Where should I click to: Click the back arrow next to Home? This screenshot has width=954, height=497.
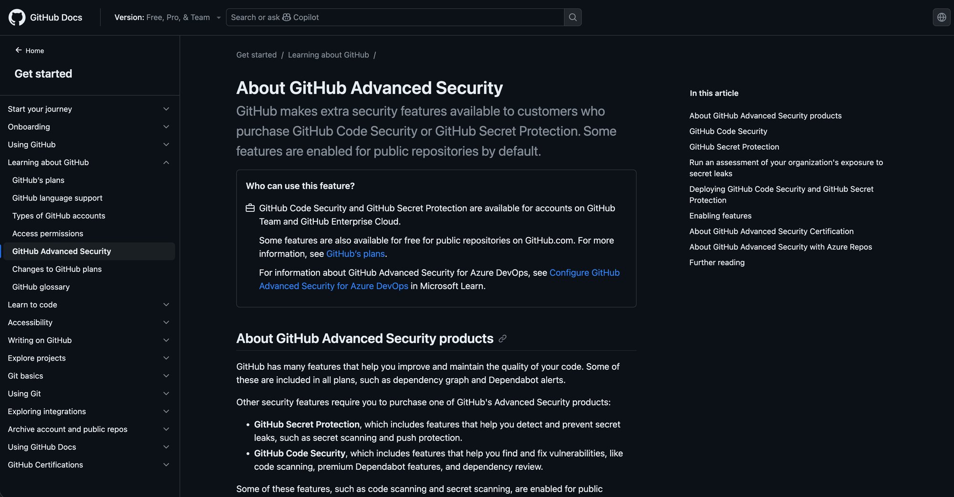(18, 50)
